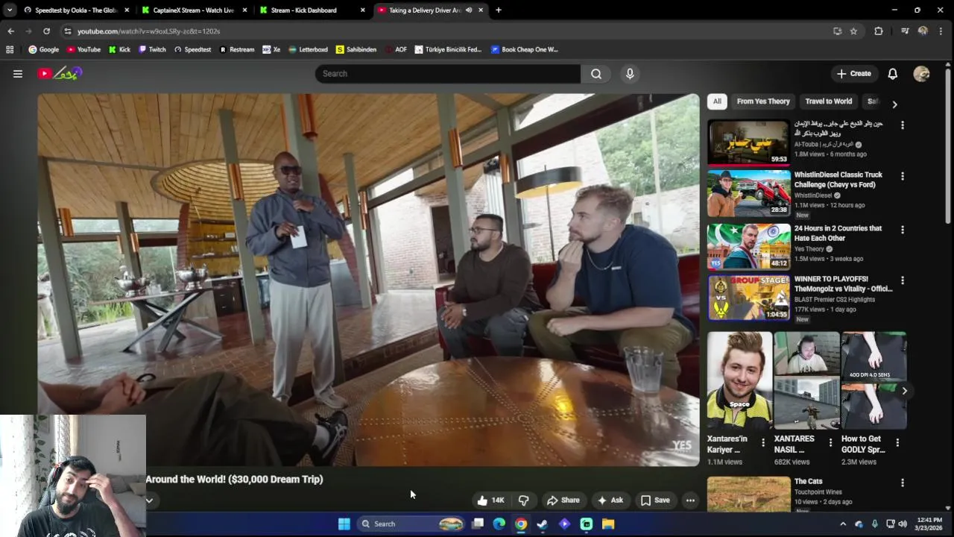Open options menu for The Cats video
The width and height of the screenshot is (954, 537).
(x=903, y=483)
